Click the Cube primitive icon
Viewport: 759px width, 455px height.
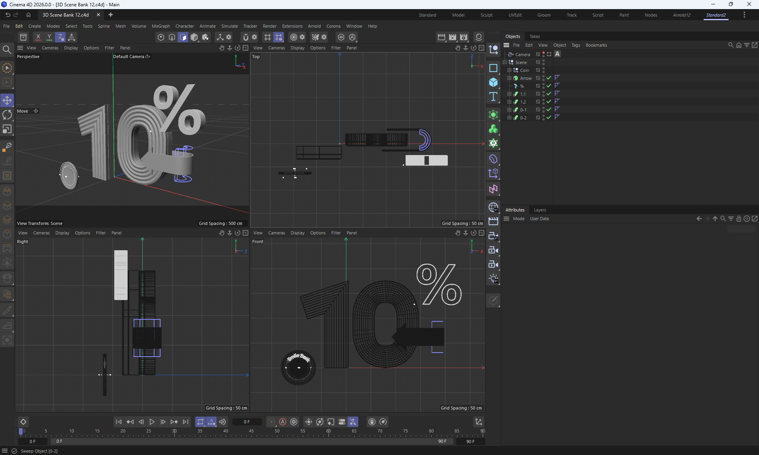(493, 82)
